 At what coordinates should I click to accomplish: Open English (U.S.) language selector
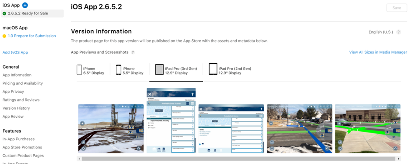click(x=380, y=32)
